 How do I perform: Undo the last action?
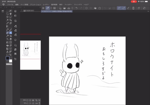pos(77,8)
